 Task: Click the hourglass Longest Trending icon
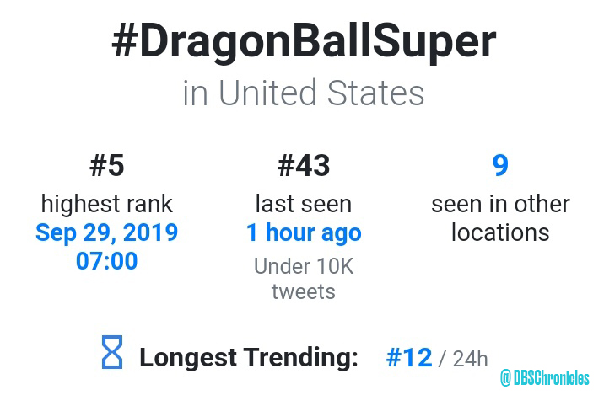(x=112, y=352)
